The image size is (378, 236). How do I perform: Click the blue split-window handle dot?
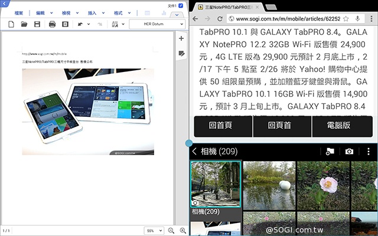click(x=189, y=143)
